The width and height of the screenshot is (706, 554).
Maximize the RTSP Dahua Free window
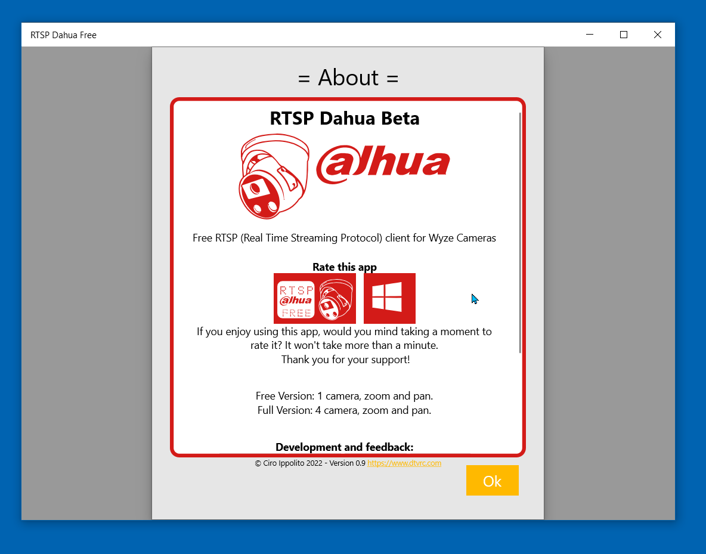coord(624,35)
